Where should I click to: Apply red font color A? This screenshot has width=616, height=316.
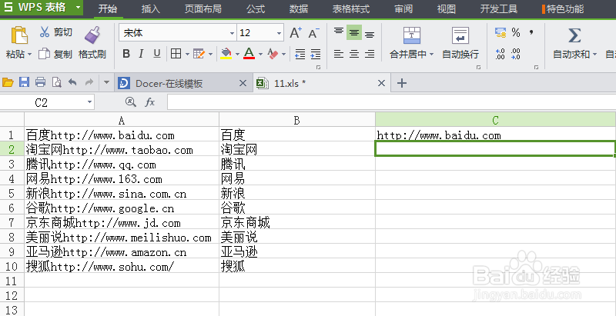[249, 54]
